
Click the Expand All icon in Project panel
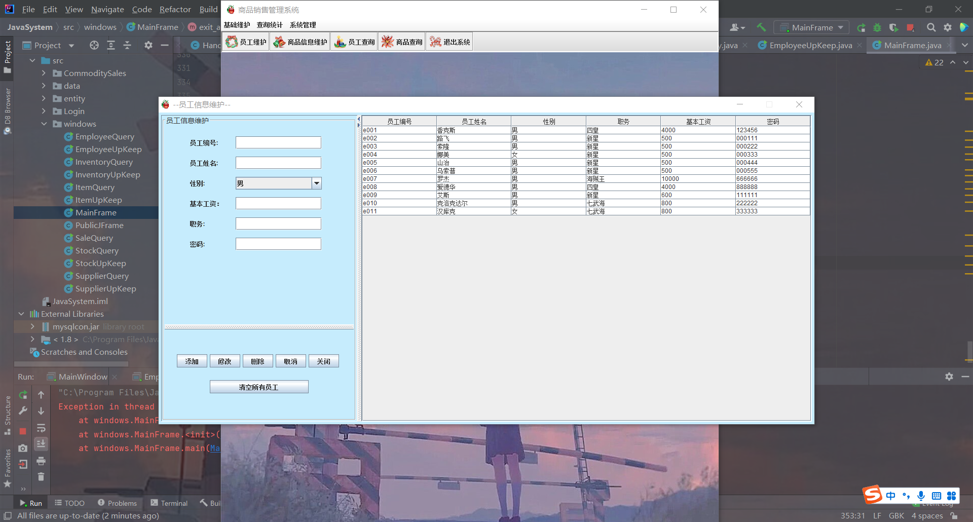[111, 45]
